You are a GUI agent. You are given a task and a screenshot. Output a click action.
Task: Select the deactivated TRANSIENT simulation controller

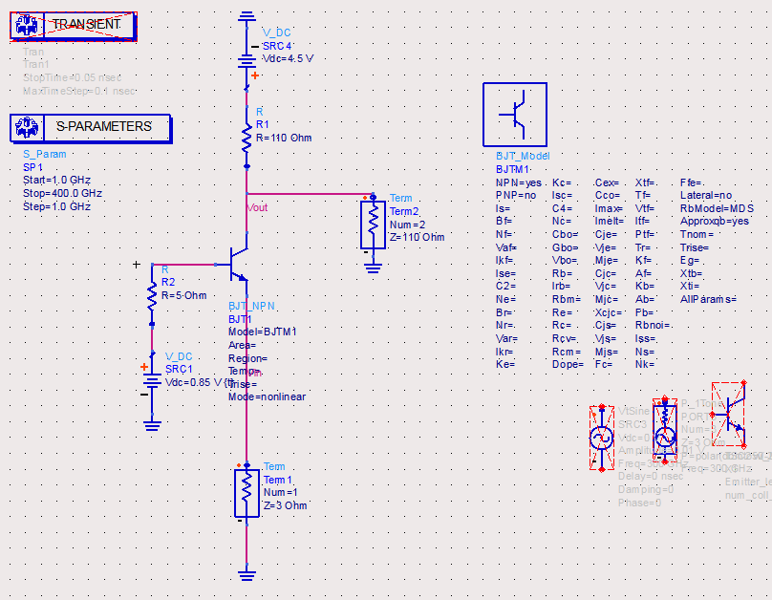click(74, 26)
